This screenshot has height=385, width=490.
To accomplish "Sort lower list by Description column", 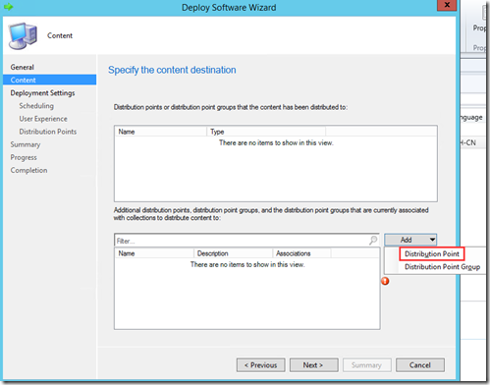I will pos(233,253).
